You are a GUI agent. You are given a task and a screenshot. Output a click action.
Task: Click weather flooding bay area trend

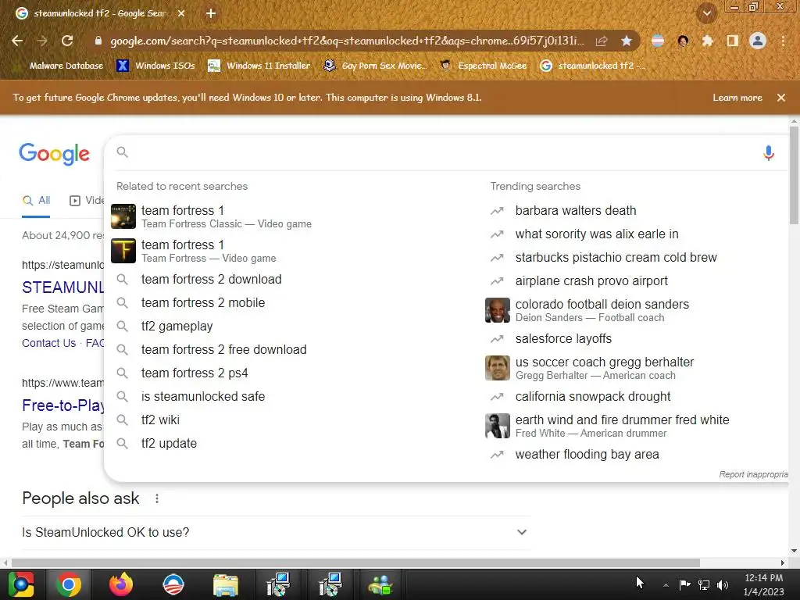pyautogui.click(x=587, y=454)
